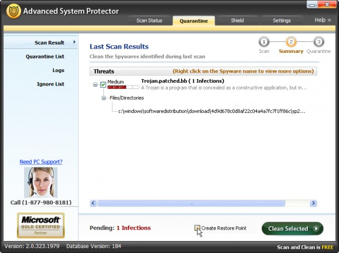Click the Medium severity level bar

pyautogui.click(x=123, y=87)
